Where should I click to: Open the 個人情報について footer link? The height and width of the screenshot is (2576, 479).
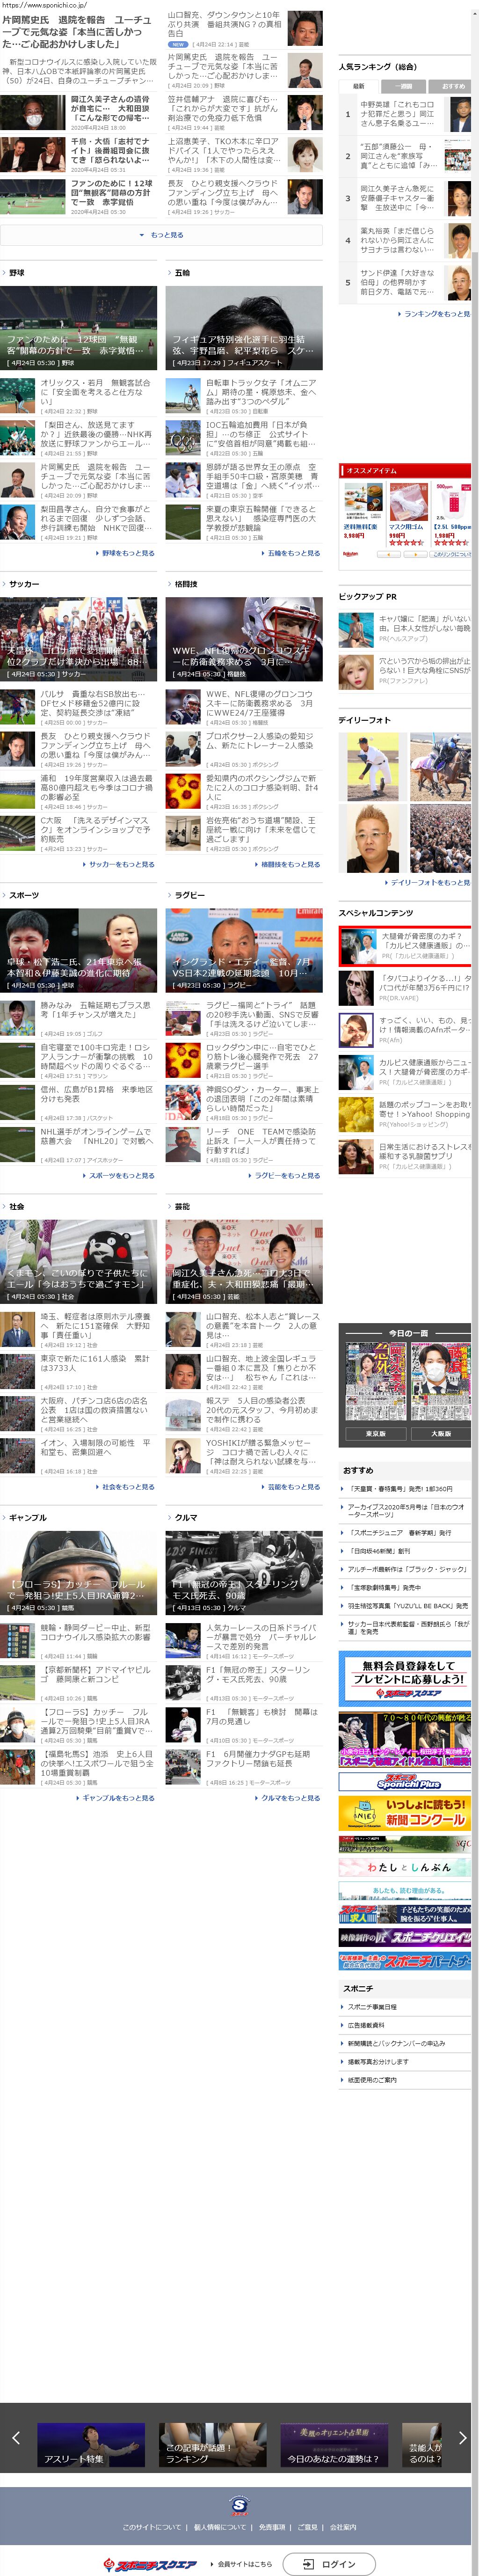click(220, 2527)
